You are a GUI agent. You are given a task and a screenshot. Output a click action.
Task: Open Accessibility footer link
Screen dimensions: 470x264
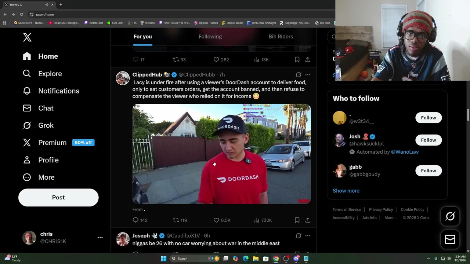(343, 218)
